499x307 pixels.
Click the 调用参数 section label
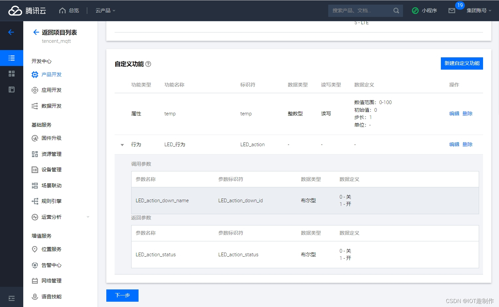(x=141, y=164)
